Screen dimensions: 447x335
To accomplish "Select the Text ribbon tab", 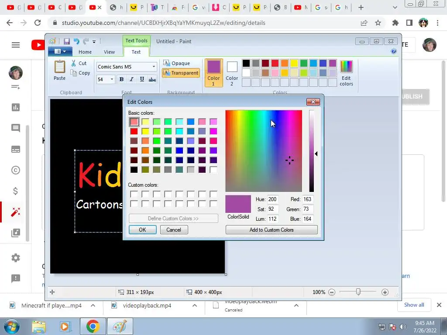I will pyautogui.click(x=136, y=52).
